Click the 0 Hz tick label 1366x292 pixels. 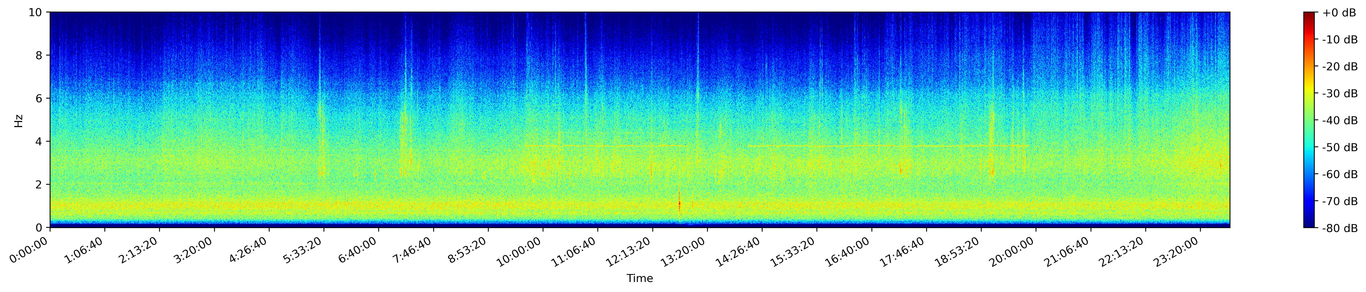click(x=40, y=228)
